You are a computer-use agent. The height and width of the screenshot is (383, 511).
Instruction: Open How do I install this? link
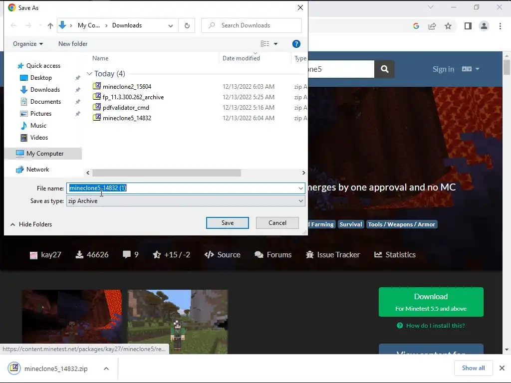(431, 325)
